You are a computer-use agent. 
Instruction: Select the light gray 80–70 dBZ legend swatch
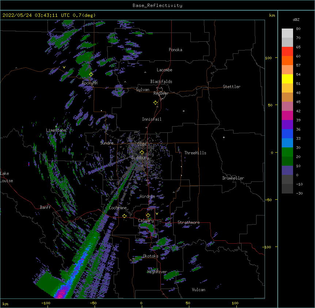click(x=287, y=33)
